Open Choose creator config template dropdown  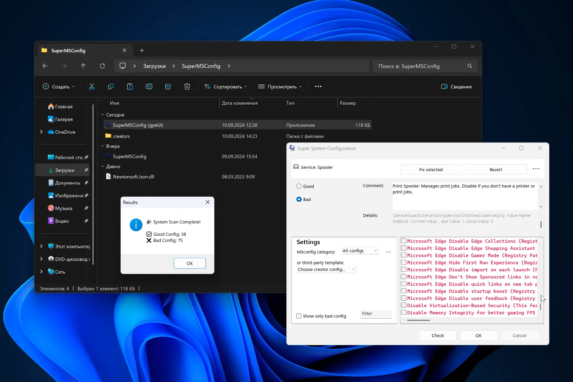[x=327, y=269]
